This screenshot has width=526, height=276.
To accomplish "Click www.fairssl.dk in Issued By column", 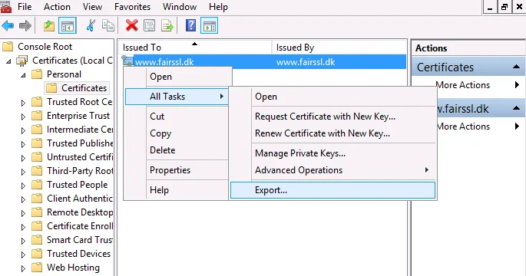I will (306, 62).
